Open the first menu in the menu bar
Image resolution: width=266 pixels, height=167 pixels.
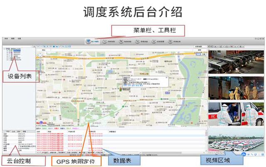5,38
